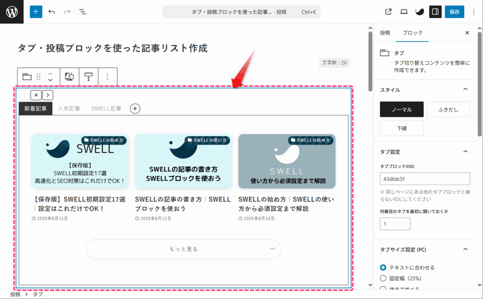
Task: Open article title SWELLの記事の書き方
Action: 183,203
